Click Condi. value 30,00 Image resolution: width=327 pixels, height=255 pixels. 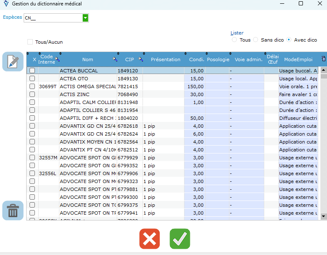pos(194,94)
